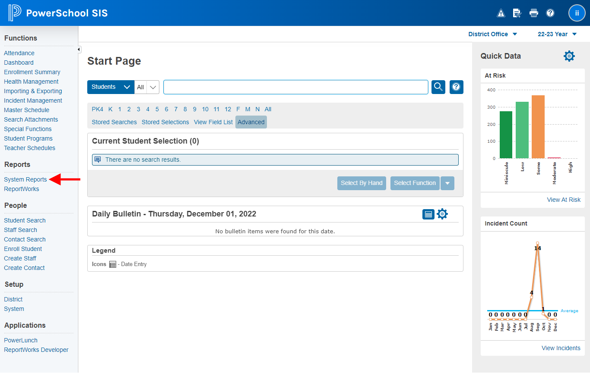
Task: Select the Advanced search tab
Action: pos(251,122)
